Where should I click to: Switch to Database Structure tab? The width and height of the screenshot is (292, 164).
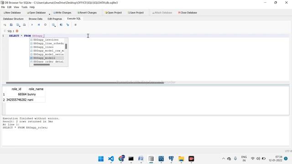[x=13, y=19]
